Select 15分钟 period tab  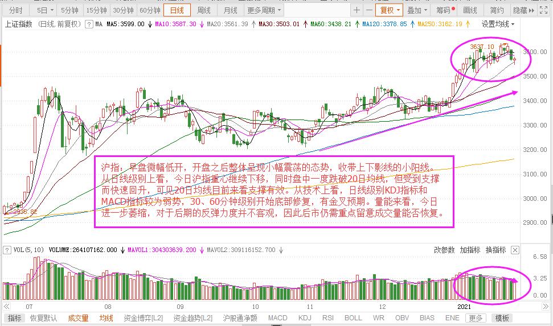coord(96,10)
